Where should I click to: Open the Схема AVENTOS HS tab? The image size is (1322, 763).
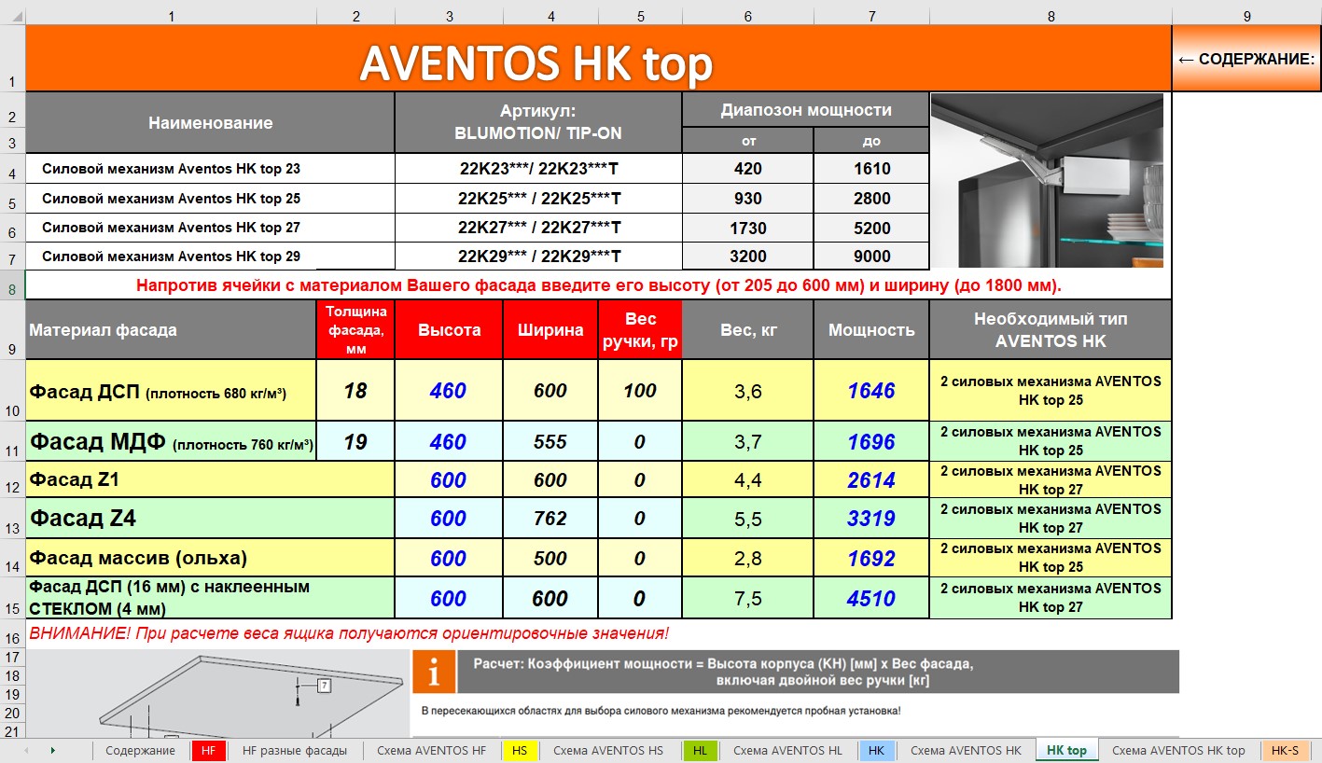pos(608,751)
